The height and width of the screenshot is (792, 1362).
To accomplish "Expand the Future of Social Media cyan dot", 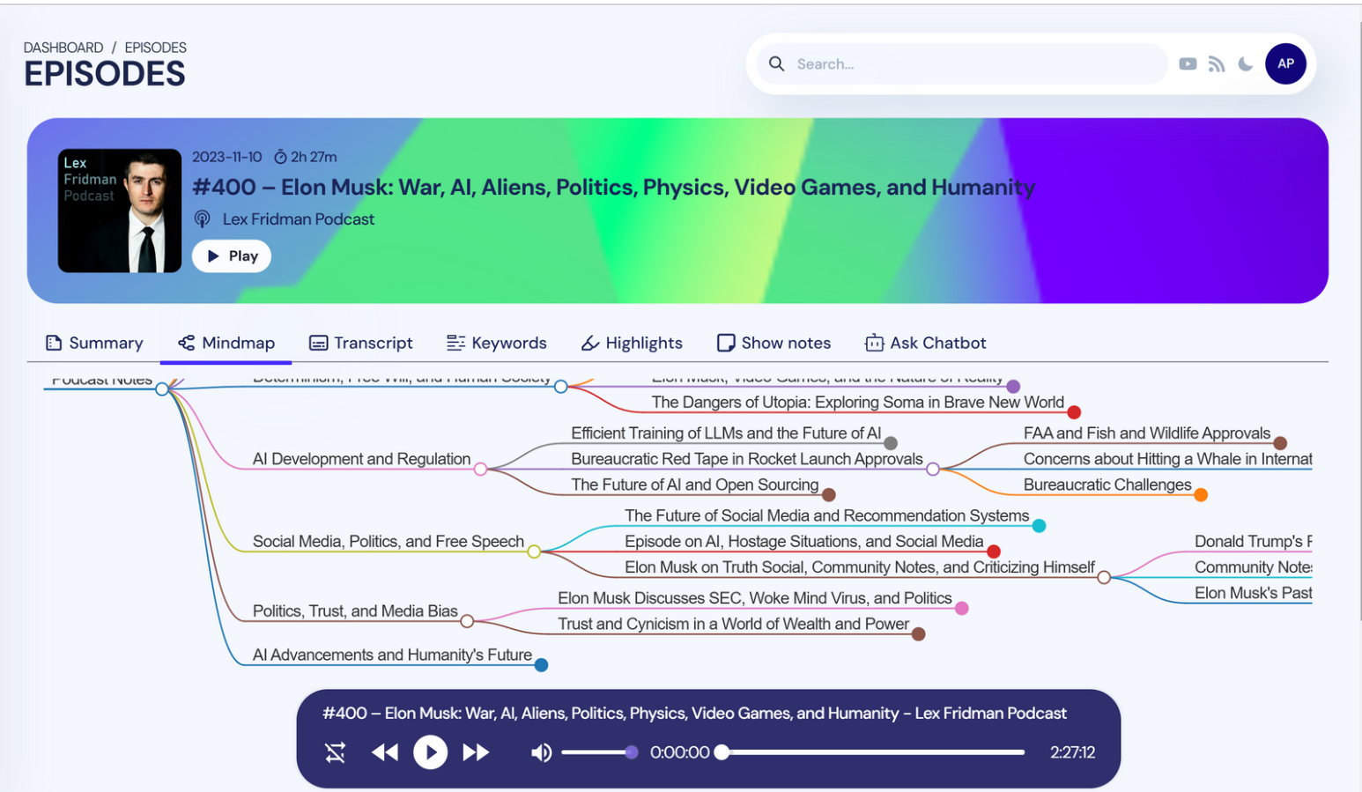I will [1040, 526].
